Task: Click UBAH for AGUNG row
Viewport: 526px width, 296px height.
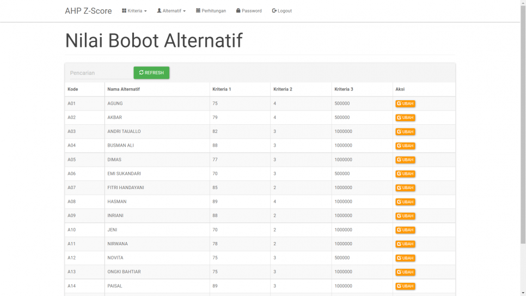Action: (x=405, y=104)
